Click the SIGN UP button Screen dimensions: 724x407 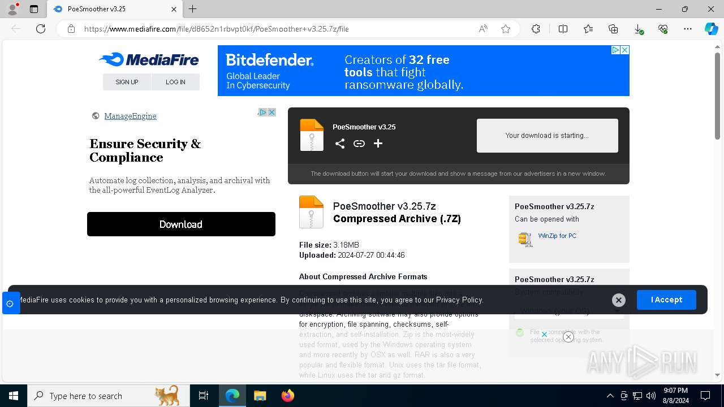click(x=127, y=82)
